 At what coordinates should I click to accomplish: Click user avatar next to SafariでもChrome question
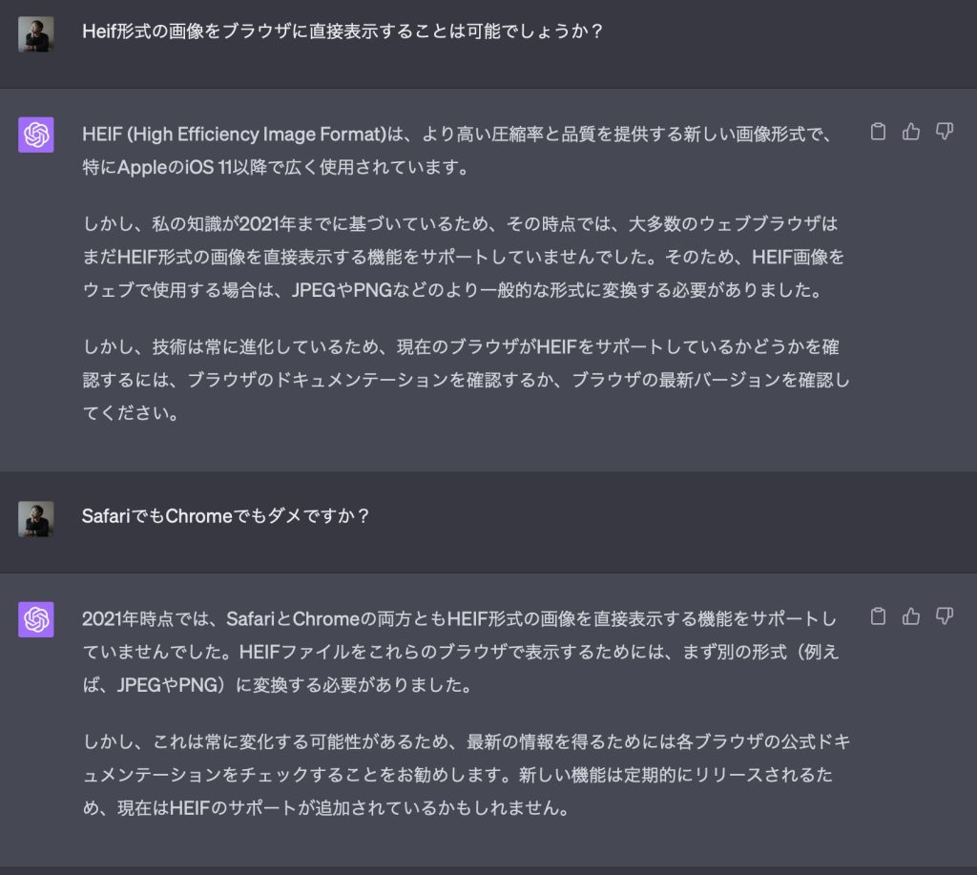pyautogui.click(x=36, y=519)
